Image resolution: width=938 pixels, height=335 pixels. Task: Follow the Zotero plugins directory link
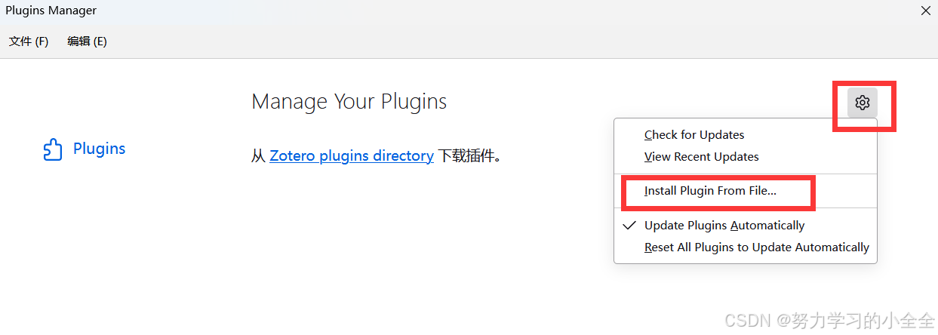click(x=352, y=156)
